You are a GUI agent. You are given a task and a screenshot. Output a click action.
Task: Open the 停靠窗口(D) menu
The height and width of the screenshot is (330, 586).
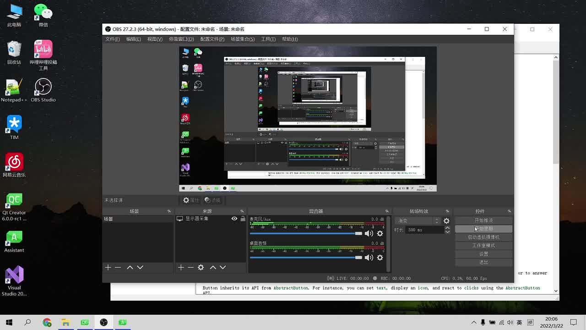pos(181,39)
